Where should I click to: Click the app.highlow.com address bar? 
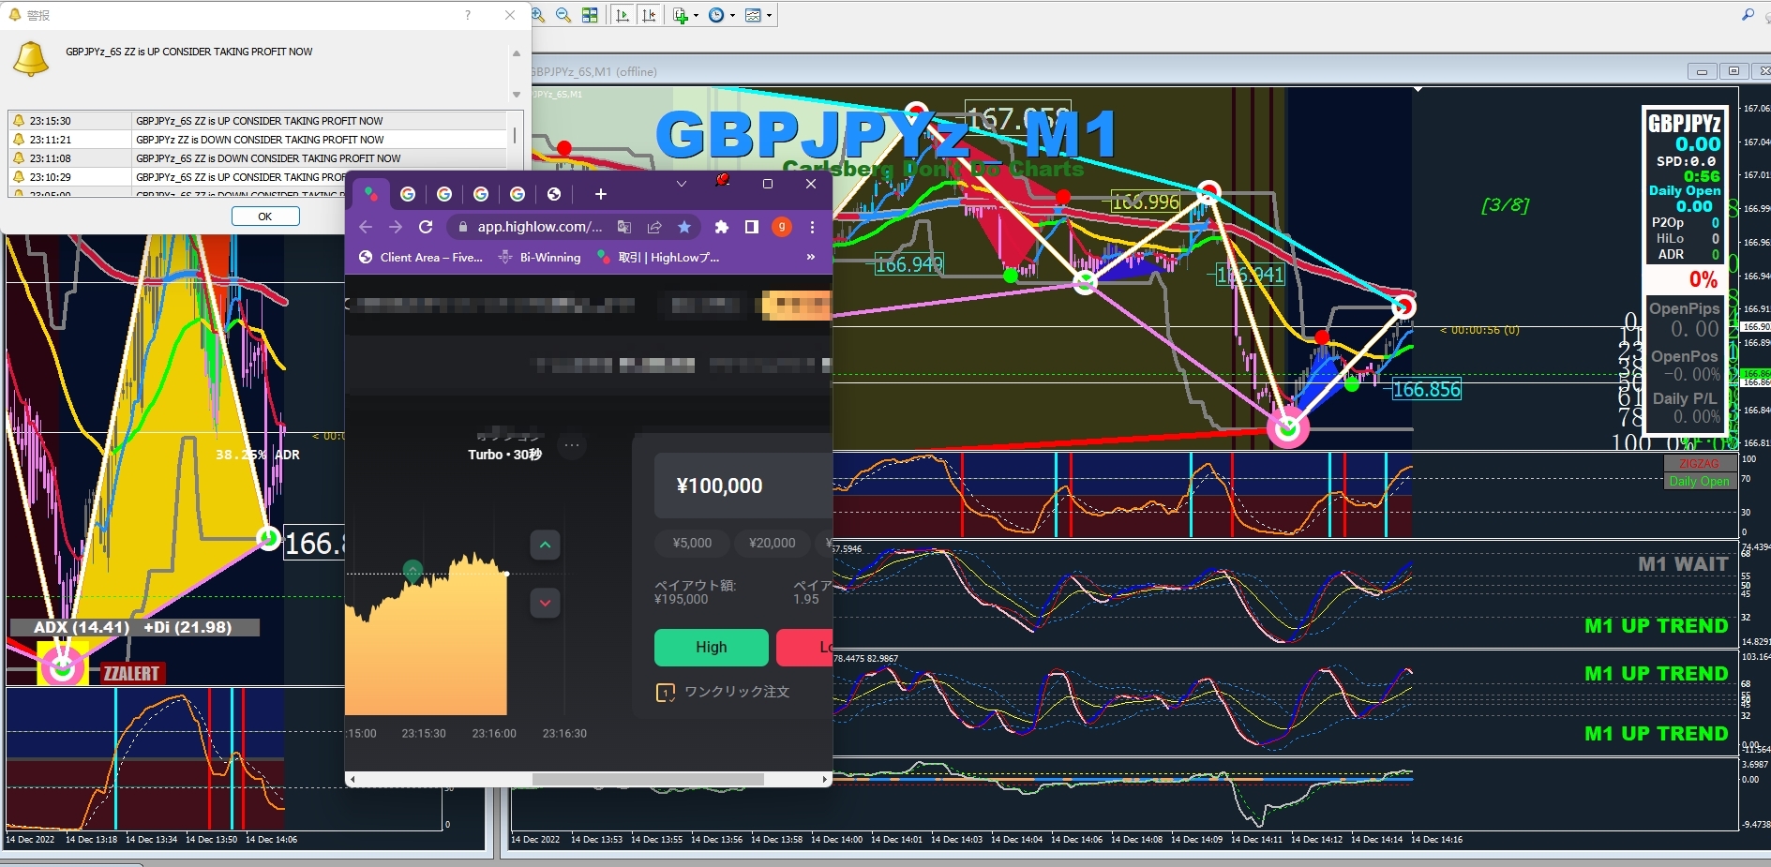(x=539, y=227)
